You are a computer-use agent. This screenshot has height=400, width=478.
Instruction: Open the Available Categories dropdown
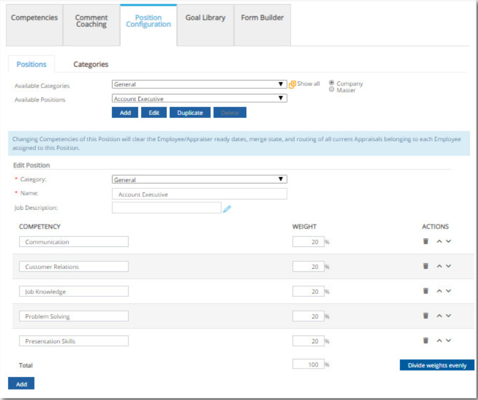click(199, 85)
